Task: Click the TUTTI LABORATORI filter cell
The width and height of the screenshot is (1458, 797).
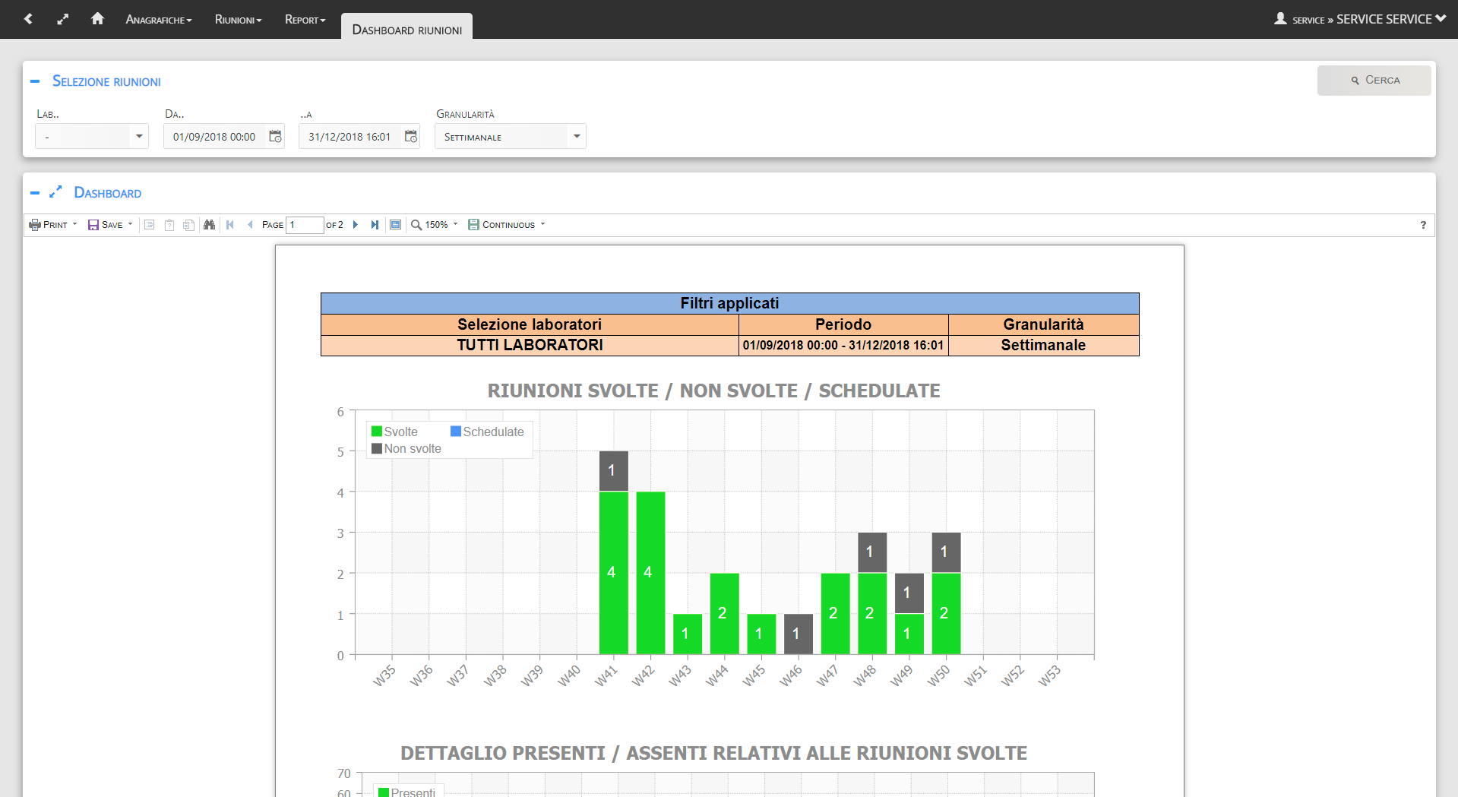Action: [530, 345]
